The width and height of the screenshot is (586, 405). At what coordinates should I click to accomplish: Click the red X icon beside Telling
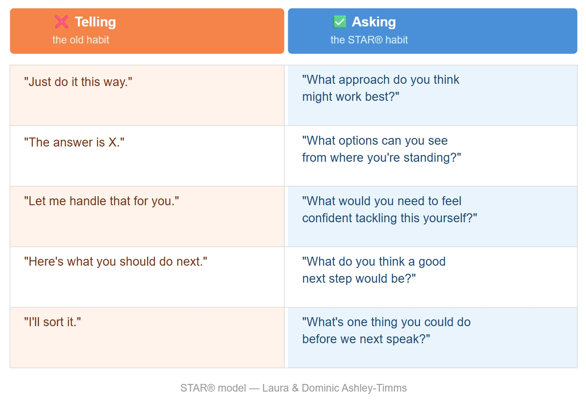[61, 22]
